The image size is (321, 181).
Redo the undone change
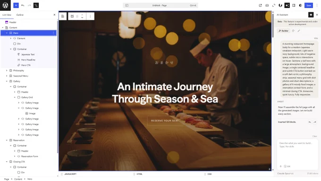[x=29, y=5]
